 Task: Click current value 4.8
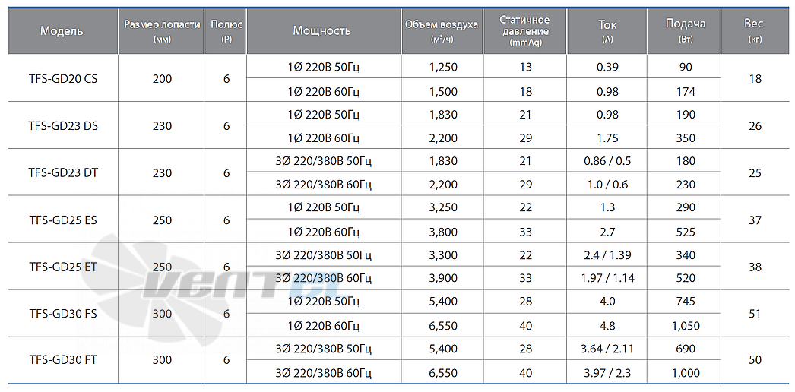(607, 326)
